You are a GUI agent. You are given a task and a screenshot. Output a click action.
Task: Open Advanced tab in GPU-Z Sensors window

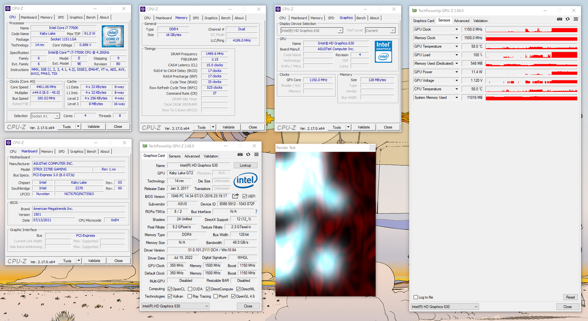tap(462, 21)
